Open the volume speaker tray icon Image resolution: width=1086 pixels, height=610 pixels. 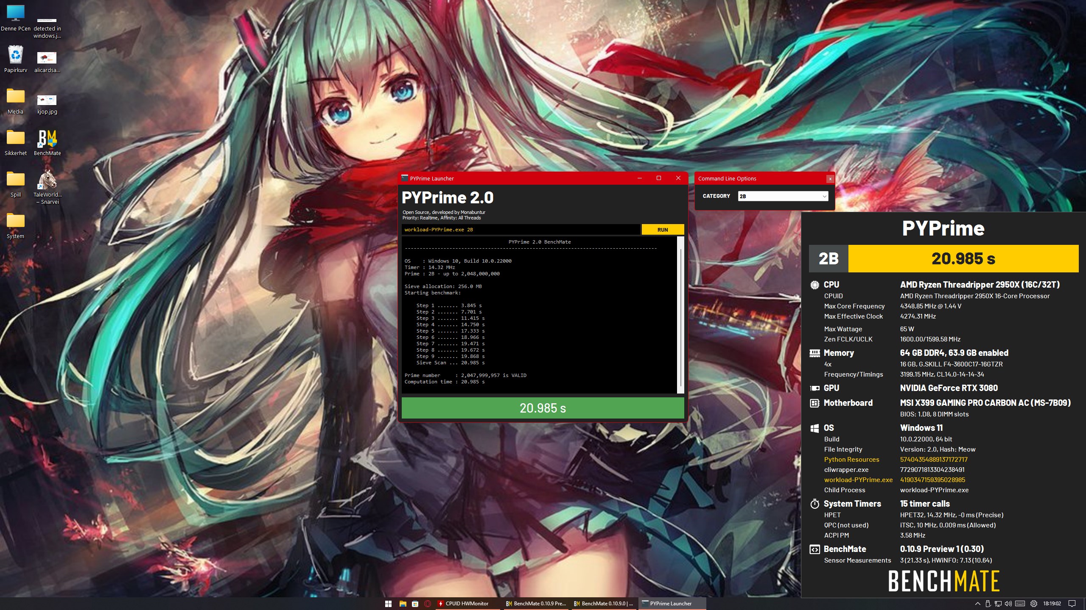tap(1008, 604)
